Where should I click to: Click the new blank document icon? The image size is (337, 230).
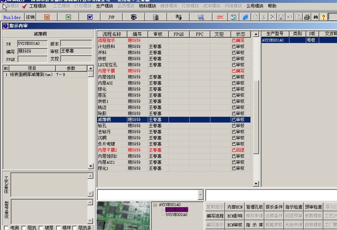[255, 17]
